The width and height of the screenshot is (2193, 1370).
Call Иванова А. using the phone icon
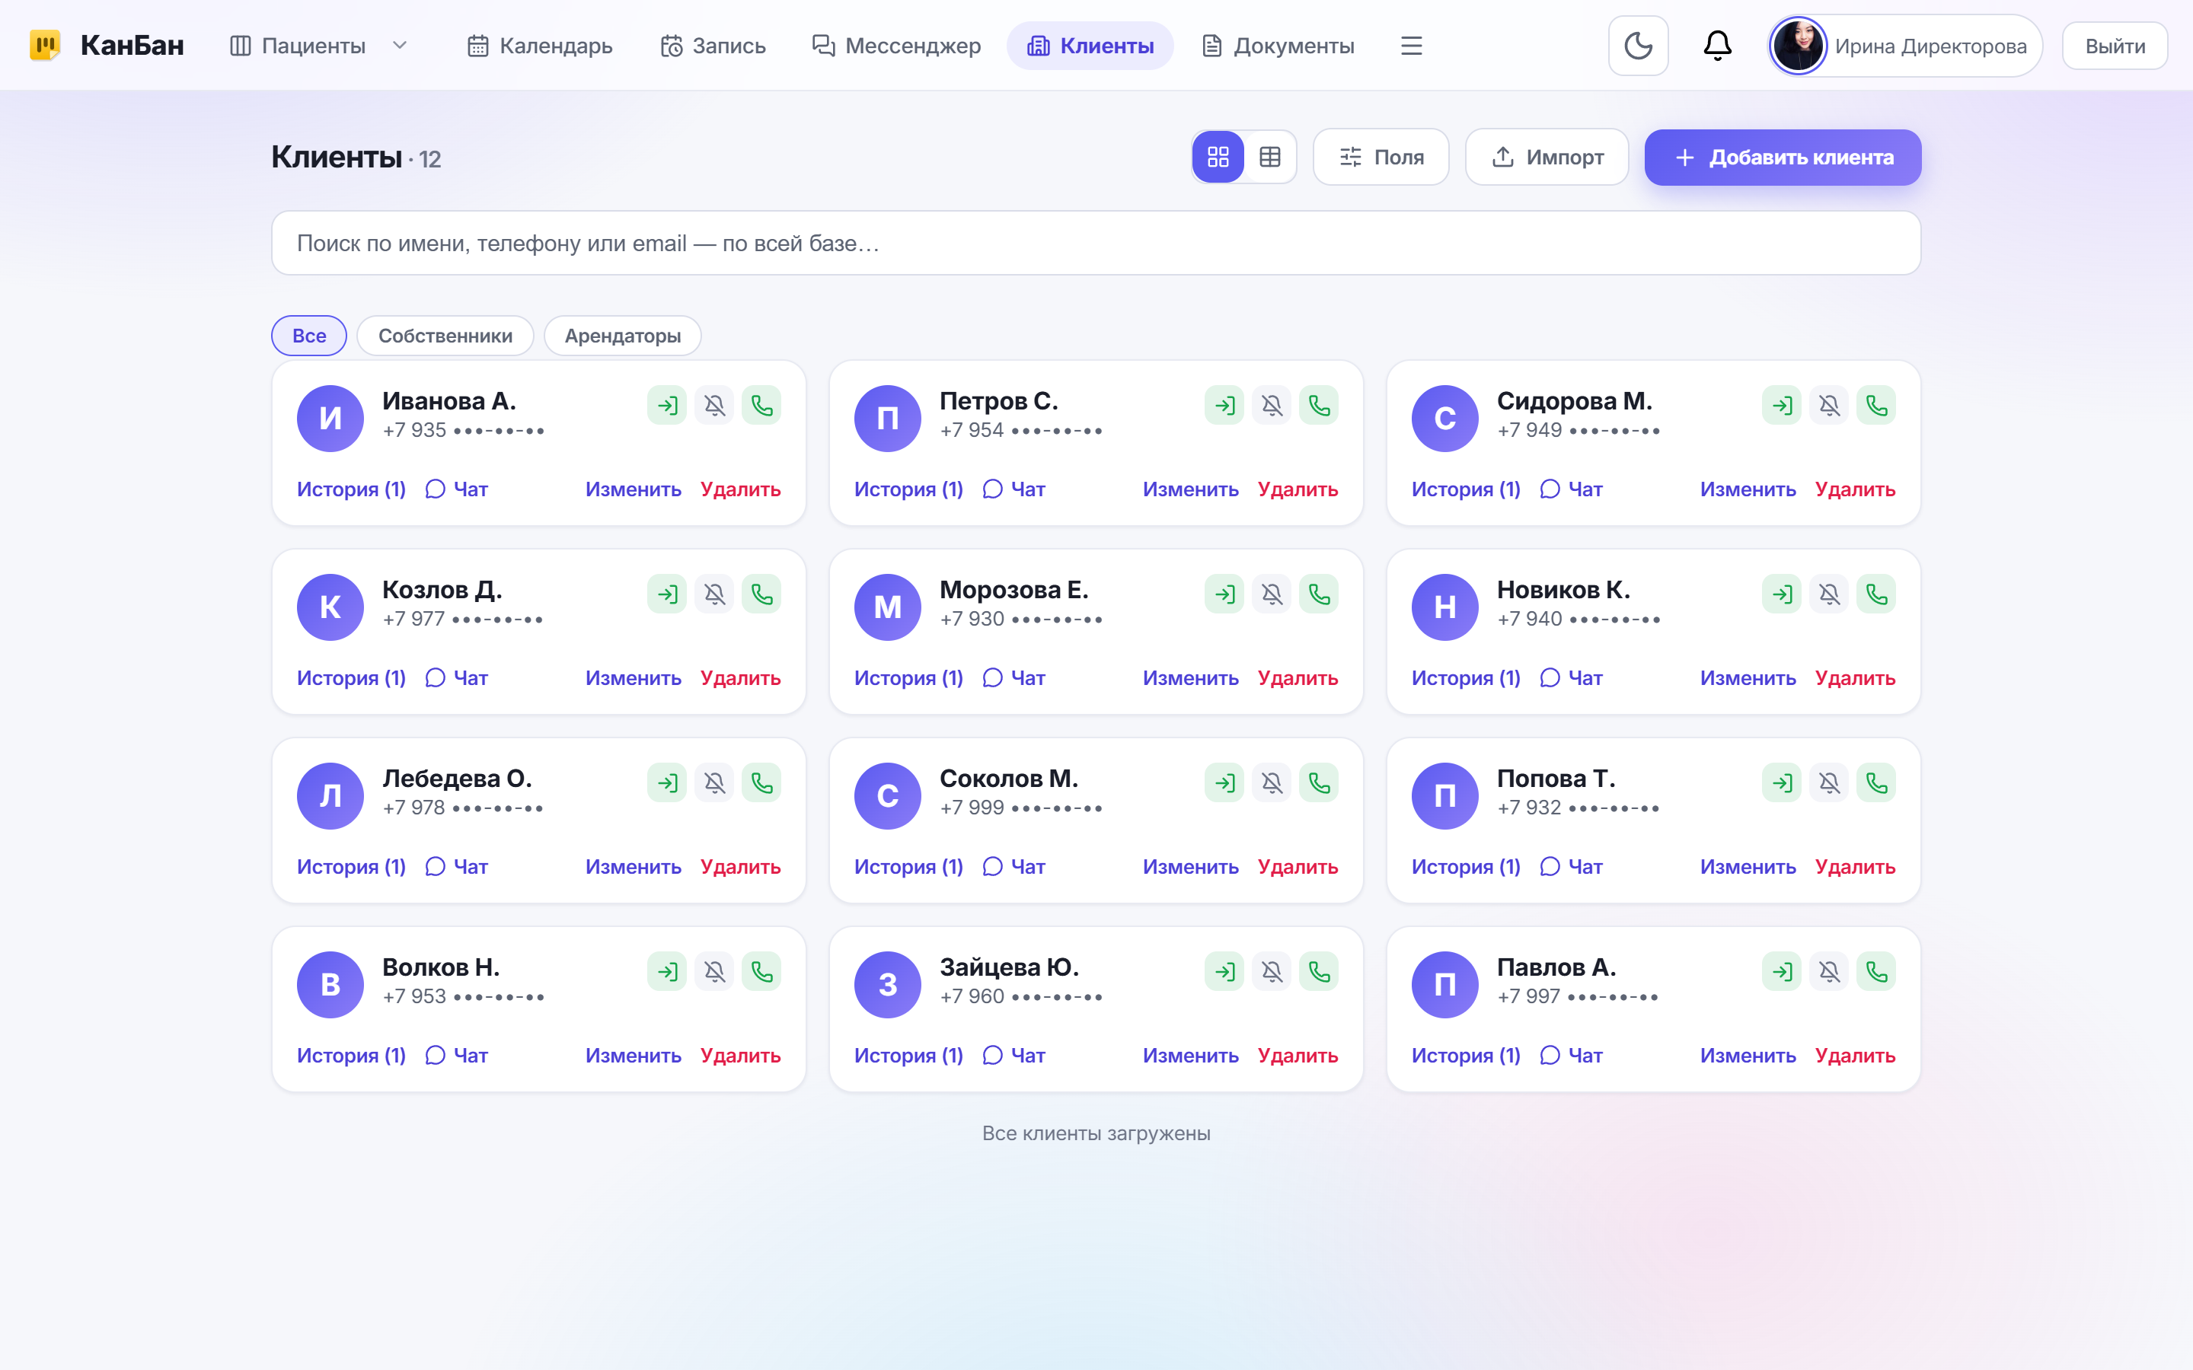(761, 405)
